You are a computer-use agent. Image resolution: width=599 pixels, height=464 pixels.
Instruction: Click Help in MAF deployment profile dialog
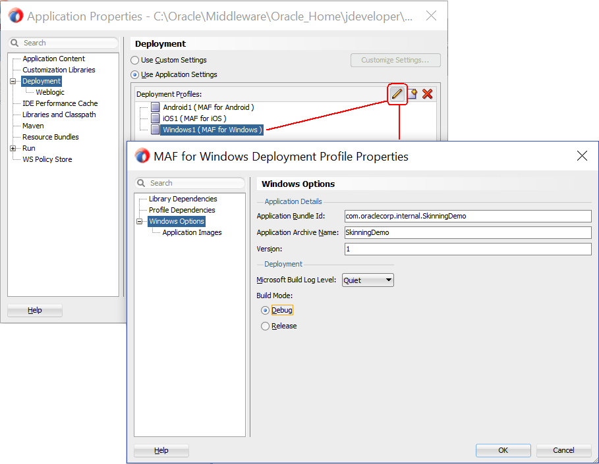coord(161,450)
